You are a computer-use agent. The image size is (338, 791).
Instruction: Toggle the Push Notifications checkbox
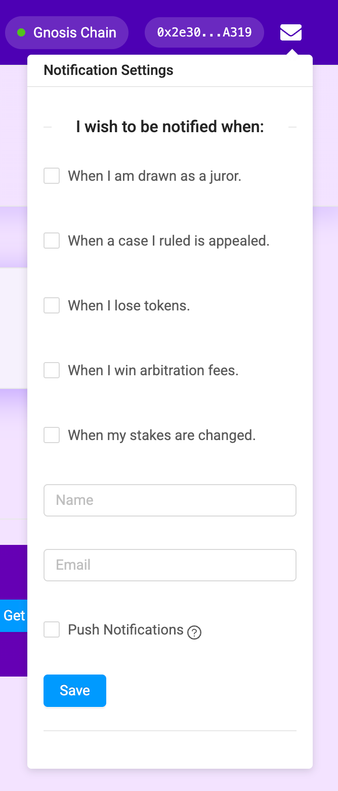coord(52,629)
